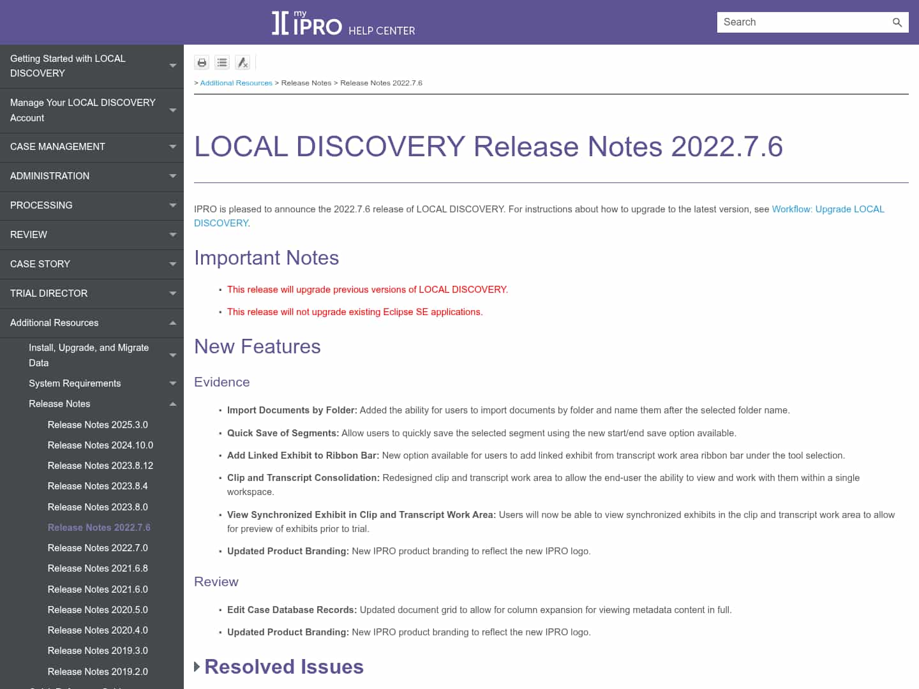Open Release Notes 2021.6.0
919x689 pixels.
(x=98, y=589)
